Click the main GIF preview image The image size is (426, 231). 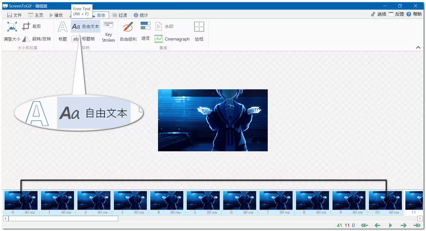[x=213, y=120]
